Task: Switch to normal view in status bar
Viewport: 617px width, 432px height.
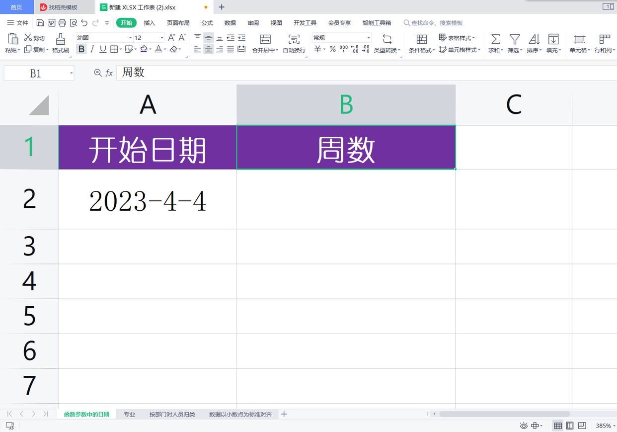Action: coord(558,426)
